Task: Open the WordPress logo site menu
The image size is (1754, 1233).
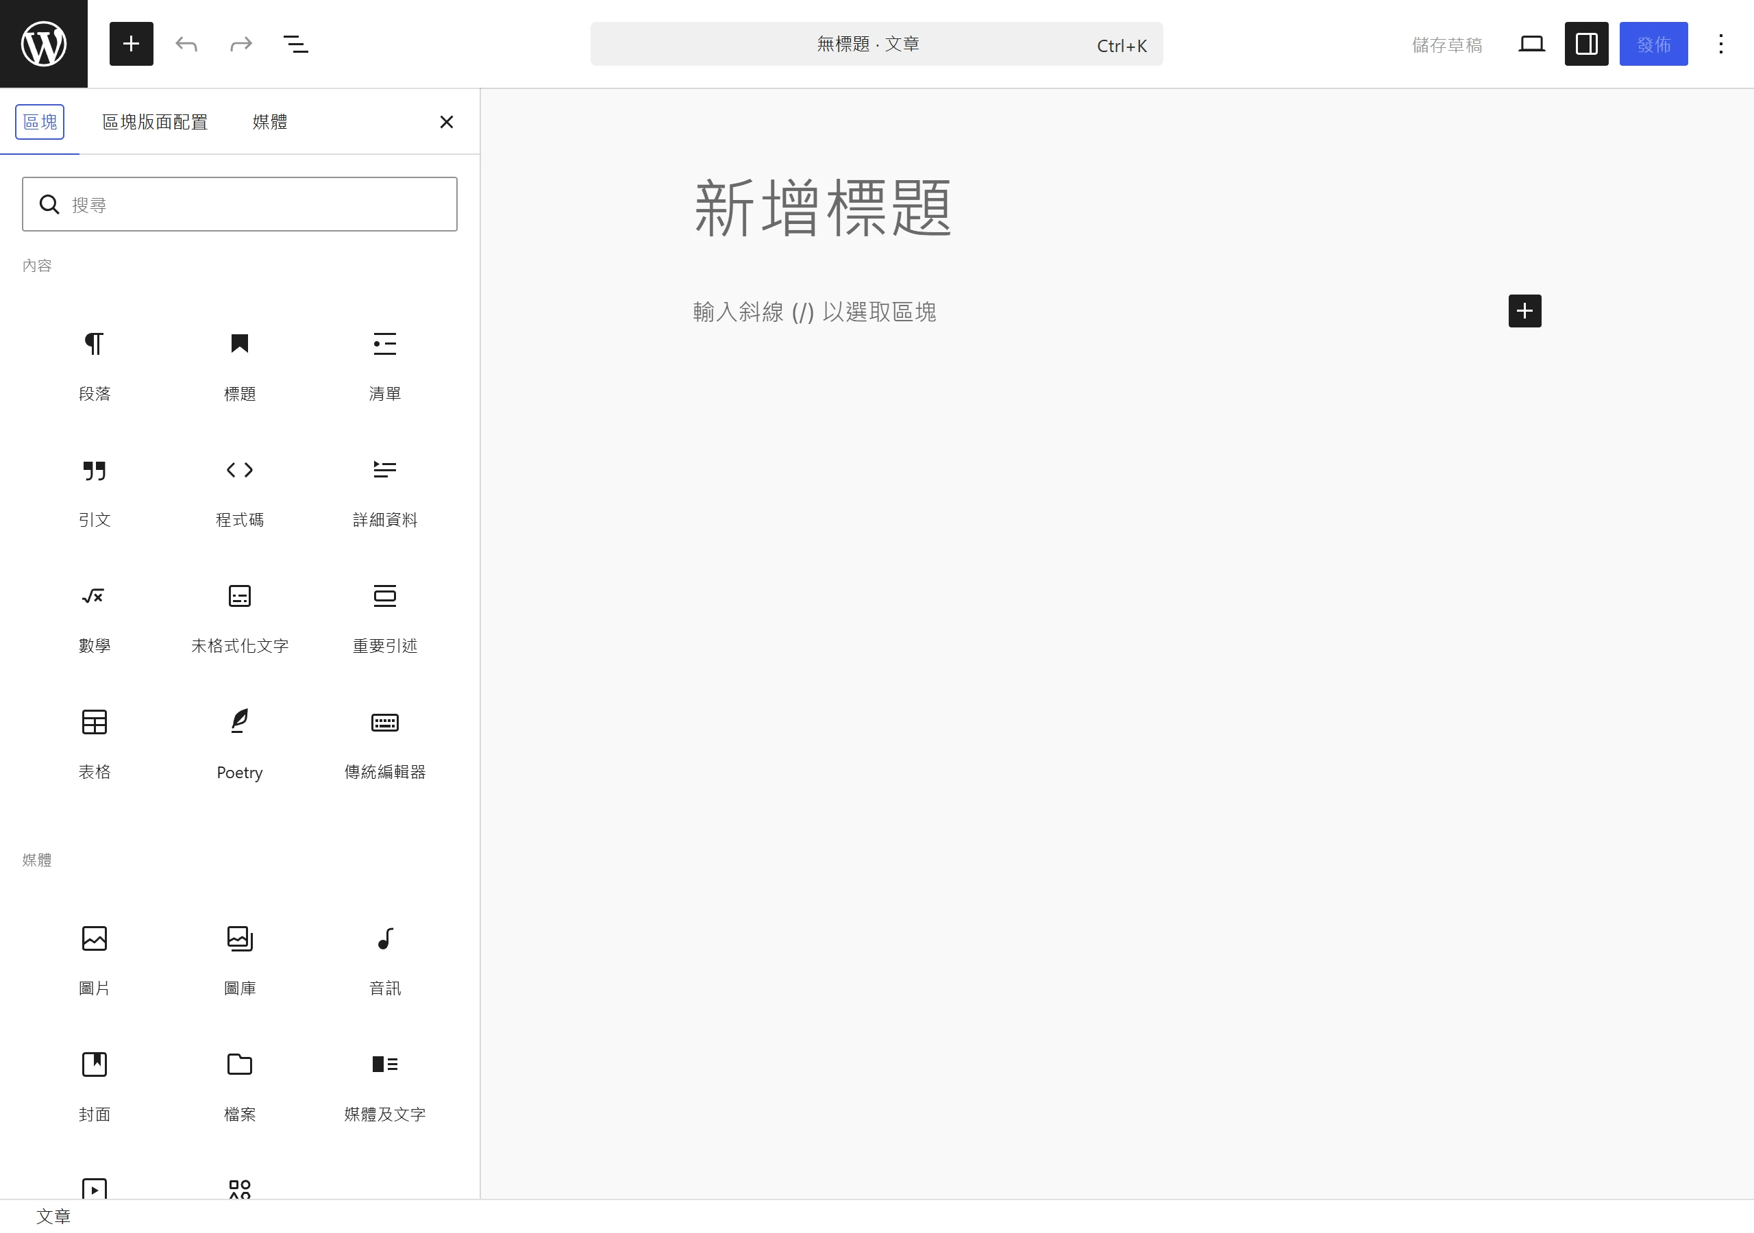Action: pos(44,44)
